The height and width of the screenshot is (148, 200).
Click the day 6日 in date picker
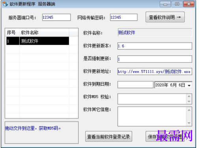pyautogui.click(x=182, y=85)
